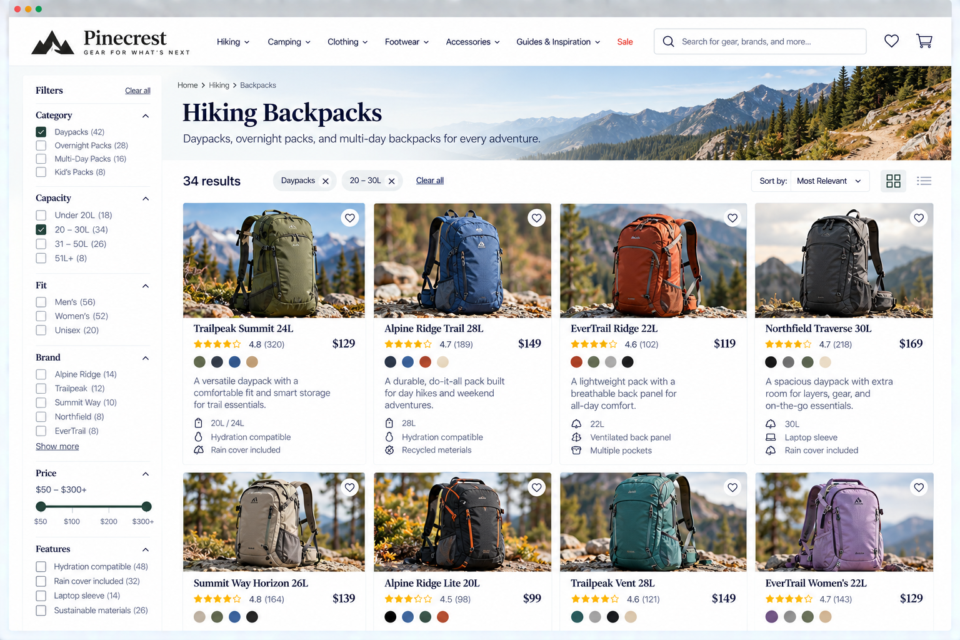The height and width of the screenshot is (640, 960).
Task: Click the right handle of price slider
Action: click(x=146, y=506)
